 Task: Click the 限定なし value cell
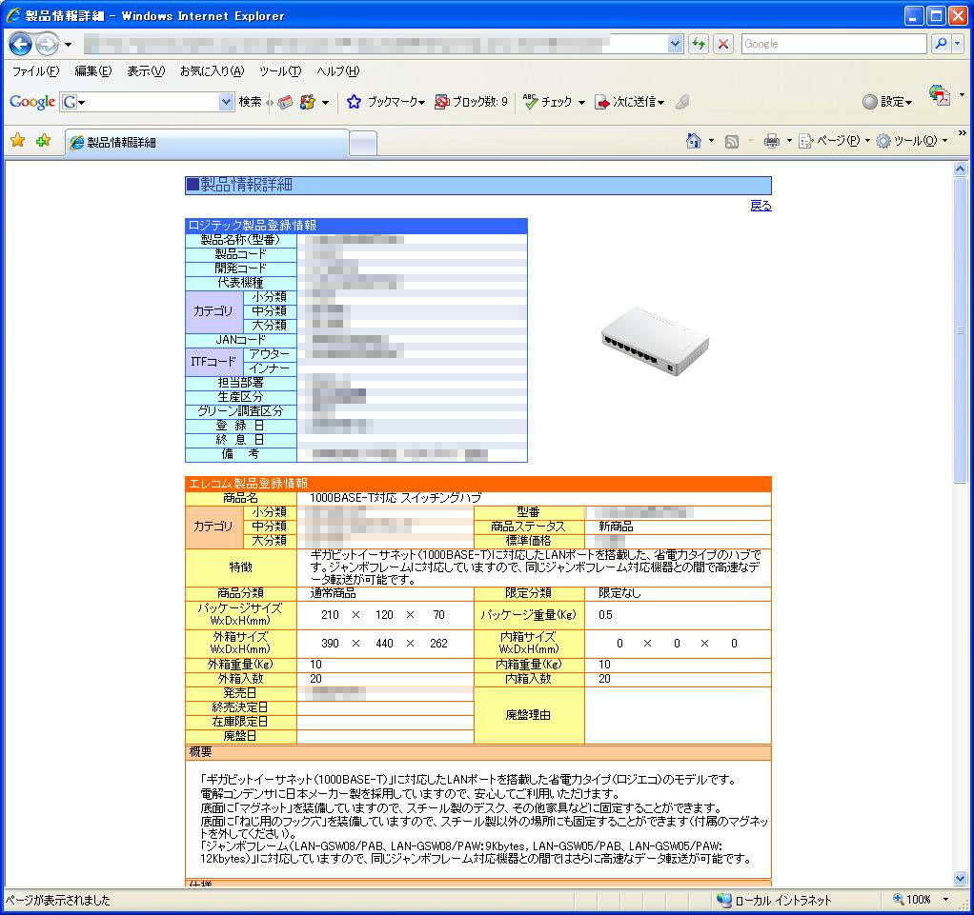pyautogui.click(x=619, y=593)
